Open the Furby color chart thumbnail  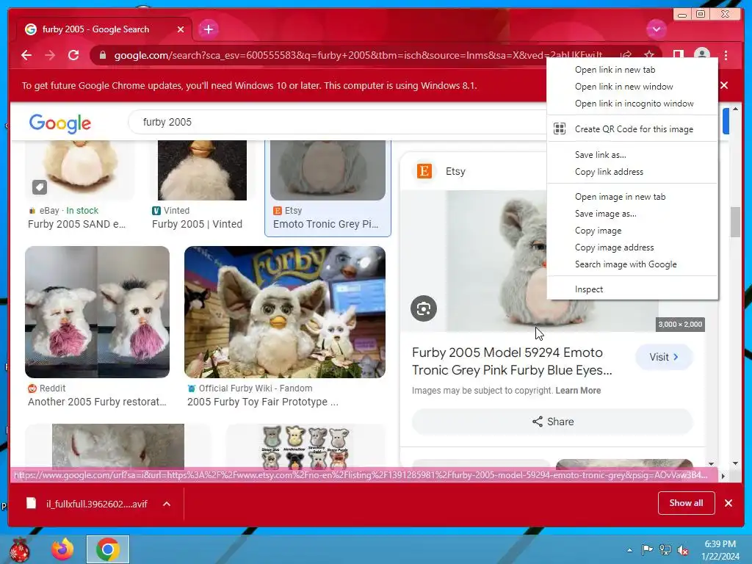coord(305,446)
